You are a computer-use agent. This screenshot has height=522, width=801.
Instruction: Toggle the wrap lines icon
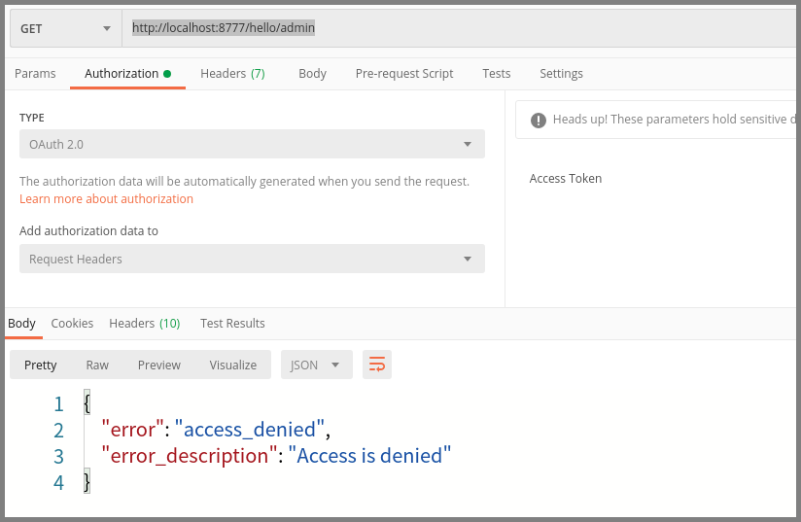coord(377,365)
